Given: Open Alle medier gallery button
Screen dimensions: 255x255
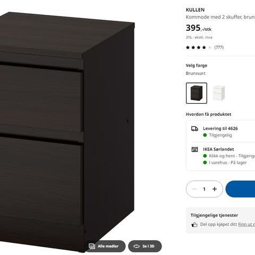Looking at the screenshot, I should point(105,246).
